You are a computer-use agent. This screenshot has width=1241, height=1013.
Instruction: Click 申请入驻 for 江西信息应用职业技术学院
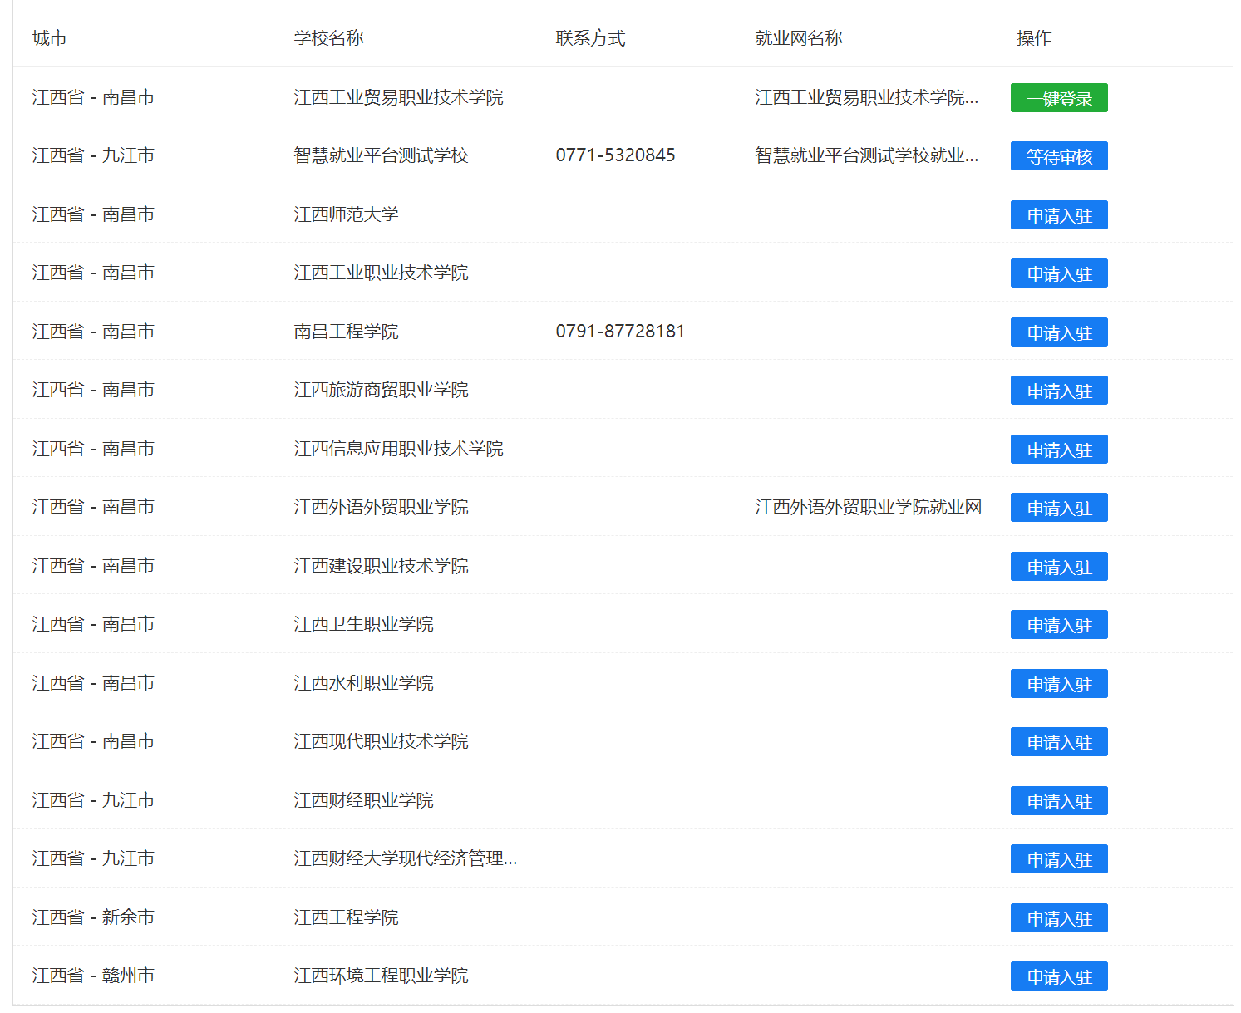point(1059,450)
